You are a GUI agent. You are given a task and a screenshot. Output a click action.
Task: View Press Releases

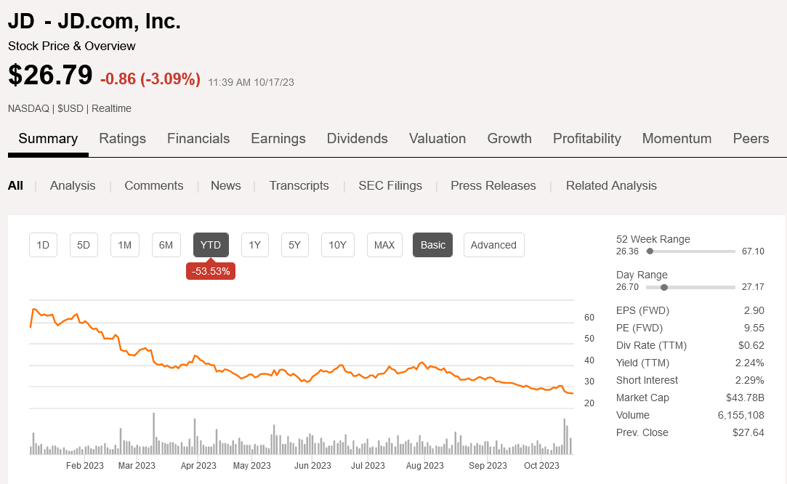coord(493,186)
